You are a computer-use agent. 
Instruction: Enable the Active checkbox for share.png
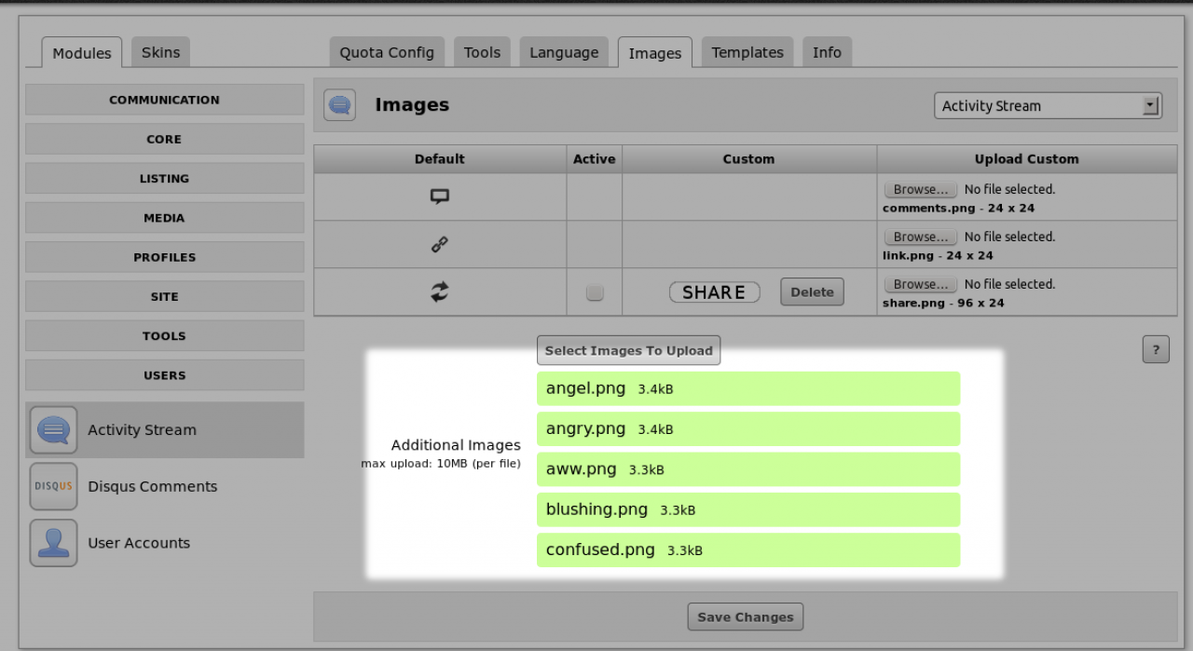point(595,292)
